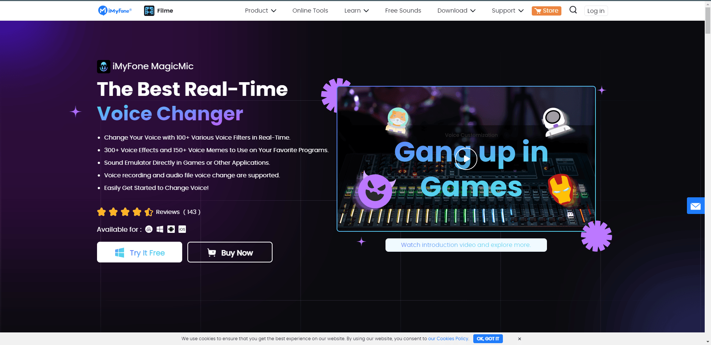Click the iMyFone MagicMic title text
The height and width of the screenshot is (345, 711).
(153, 66)
